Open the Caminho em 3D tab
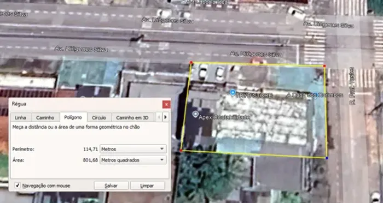The image size is (383, 203). pos(132,117)
